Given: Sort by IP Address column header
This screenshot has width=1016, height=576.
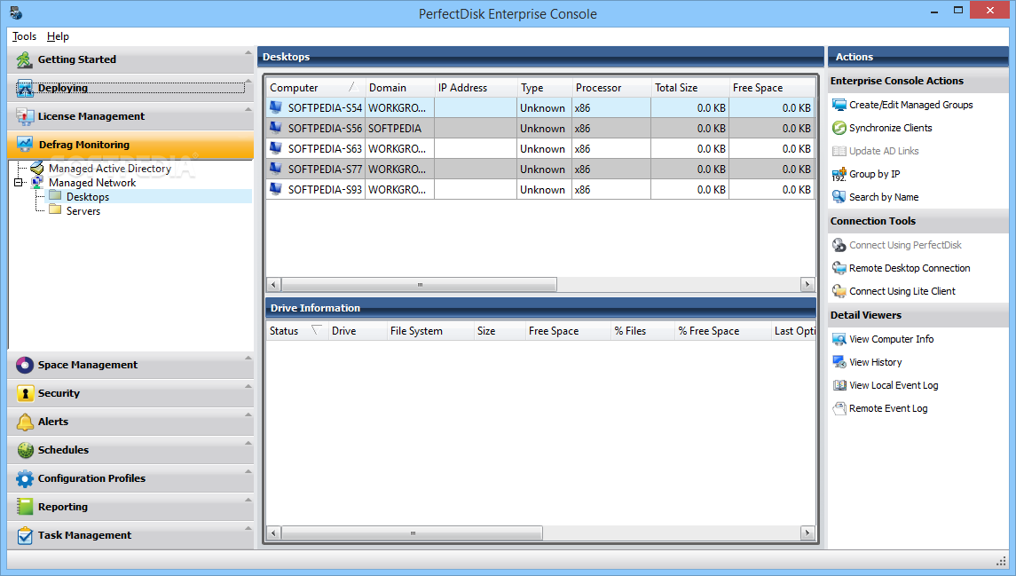Looking at the screenshot, I should 476,88.
